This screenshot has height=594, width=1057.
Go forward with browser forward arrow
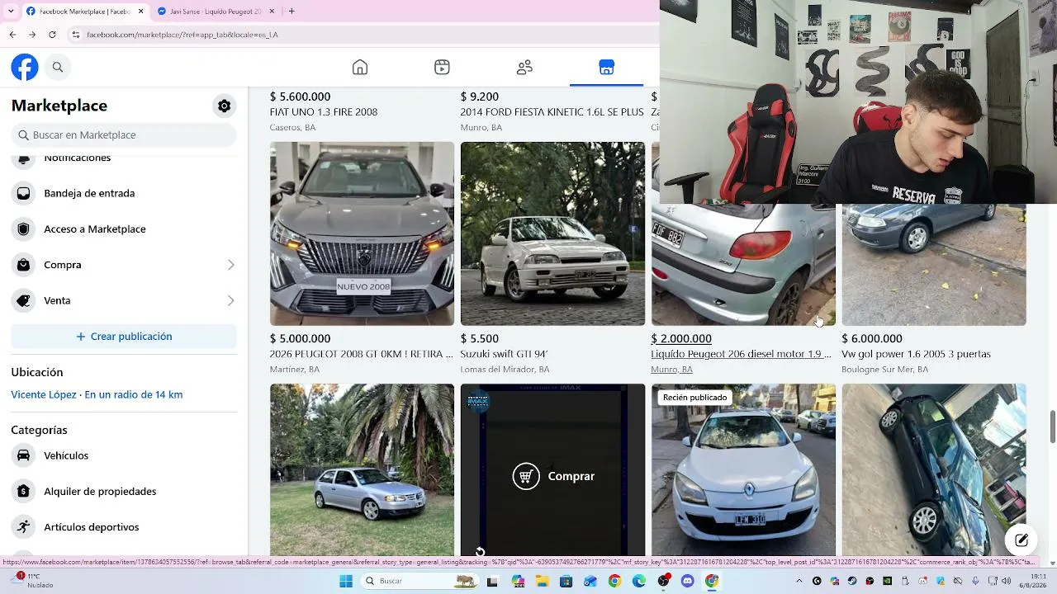[x=32, y=35]
